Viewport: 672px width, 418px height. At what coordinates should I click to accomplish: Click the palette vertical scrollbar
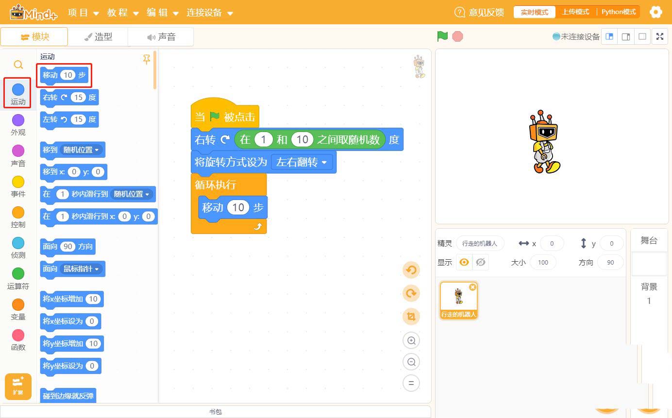[155, 70]
